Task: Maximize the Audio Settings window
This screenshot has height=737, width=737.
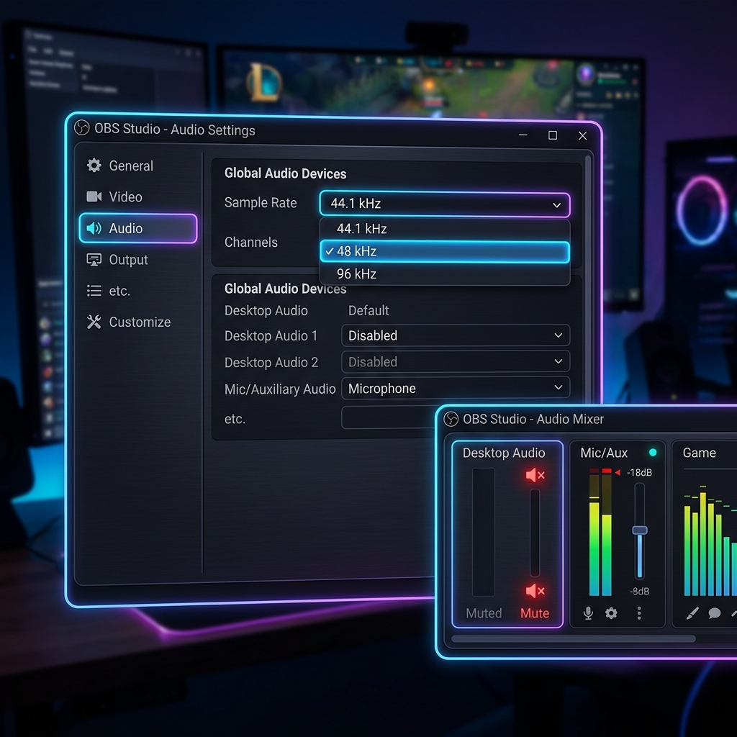Action: click(x=553, y=135)
